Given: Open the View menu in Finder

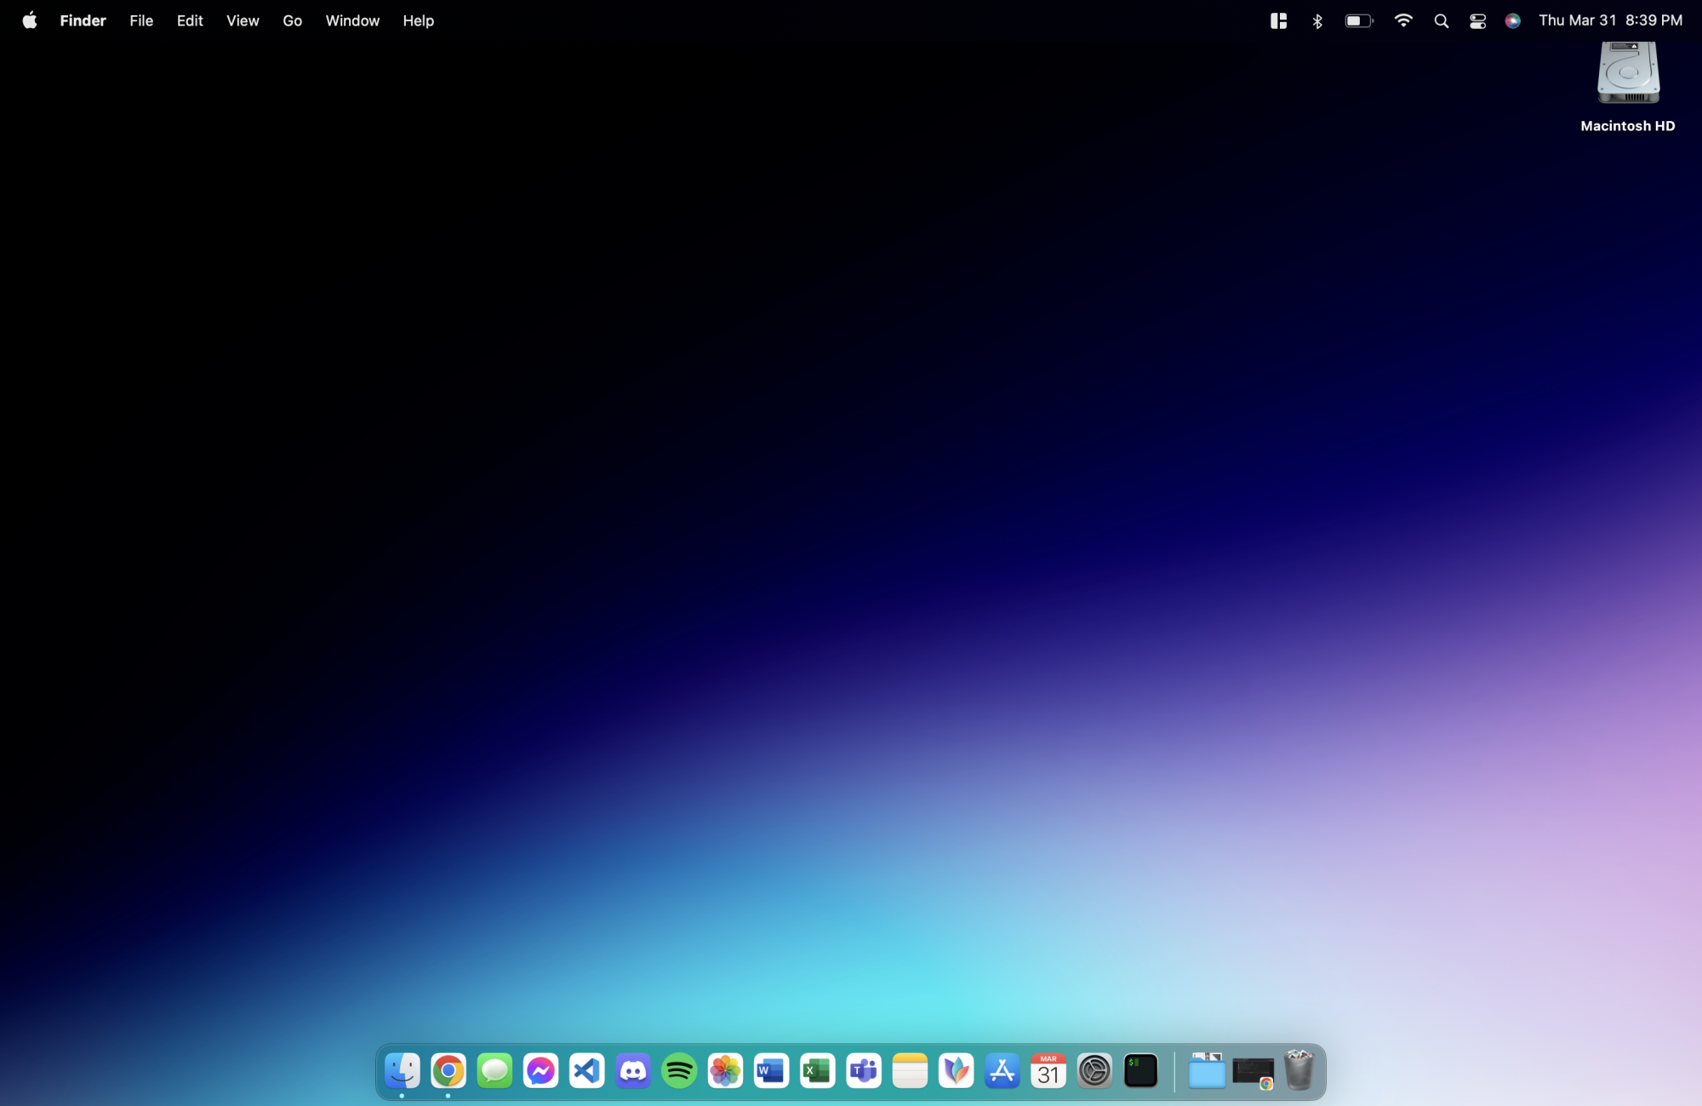Looking at the screenshot, I should coord(243,20).
